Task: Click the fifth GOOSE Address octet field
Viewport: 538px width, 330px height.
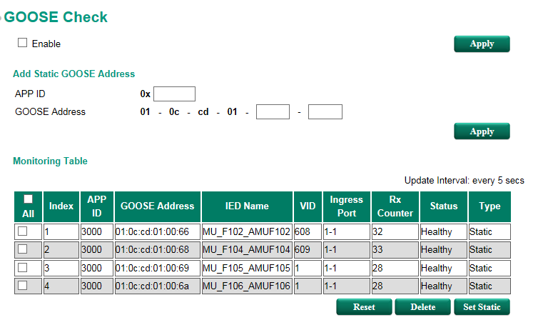Action: tap(273, 111)
